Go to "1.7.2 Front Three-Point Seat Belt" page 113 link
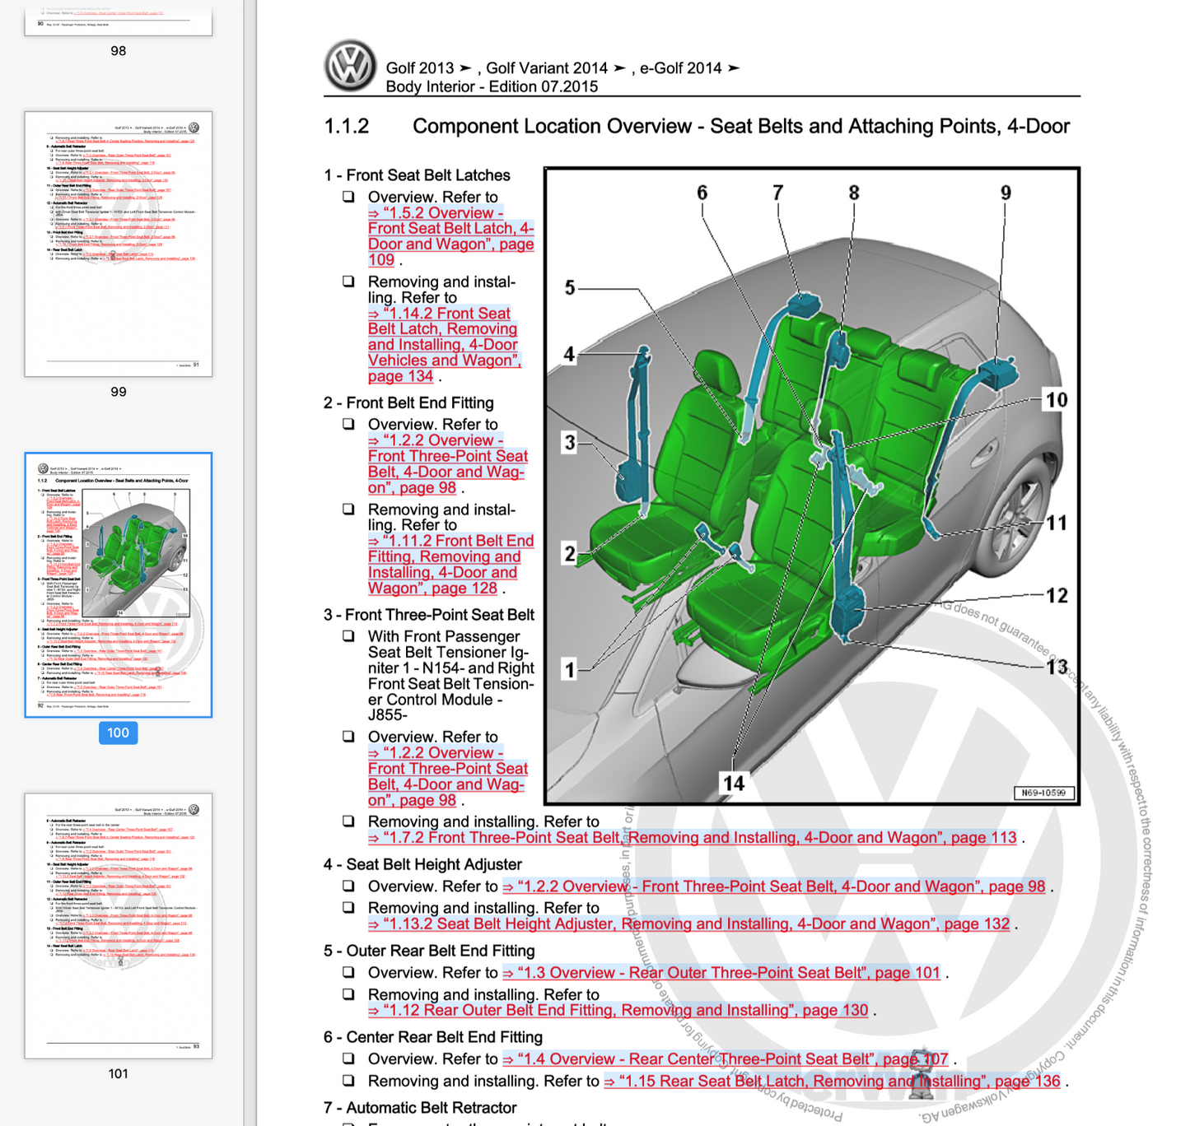 [x=692, y=838]
